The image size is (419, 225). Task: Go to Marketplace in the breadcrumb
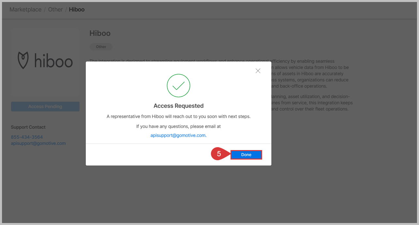pos(25,9)
